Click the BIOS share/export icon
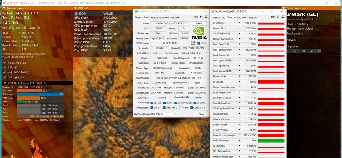Image resolution: width=342 pixels, height=158 pixels. tap(193, 43)
